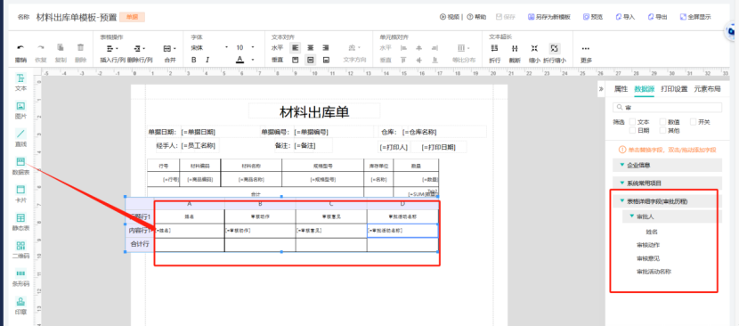Open the font color picker
This screenshot has width=739, height=326.
240,60
